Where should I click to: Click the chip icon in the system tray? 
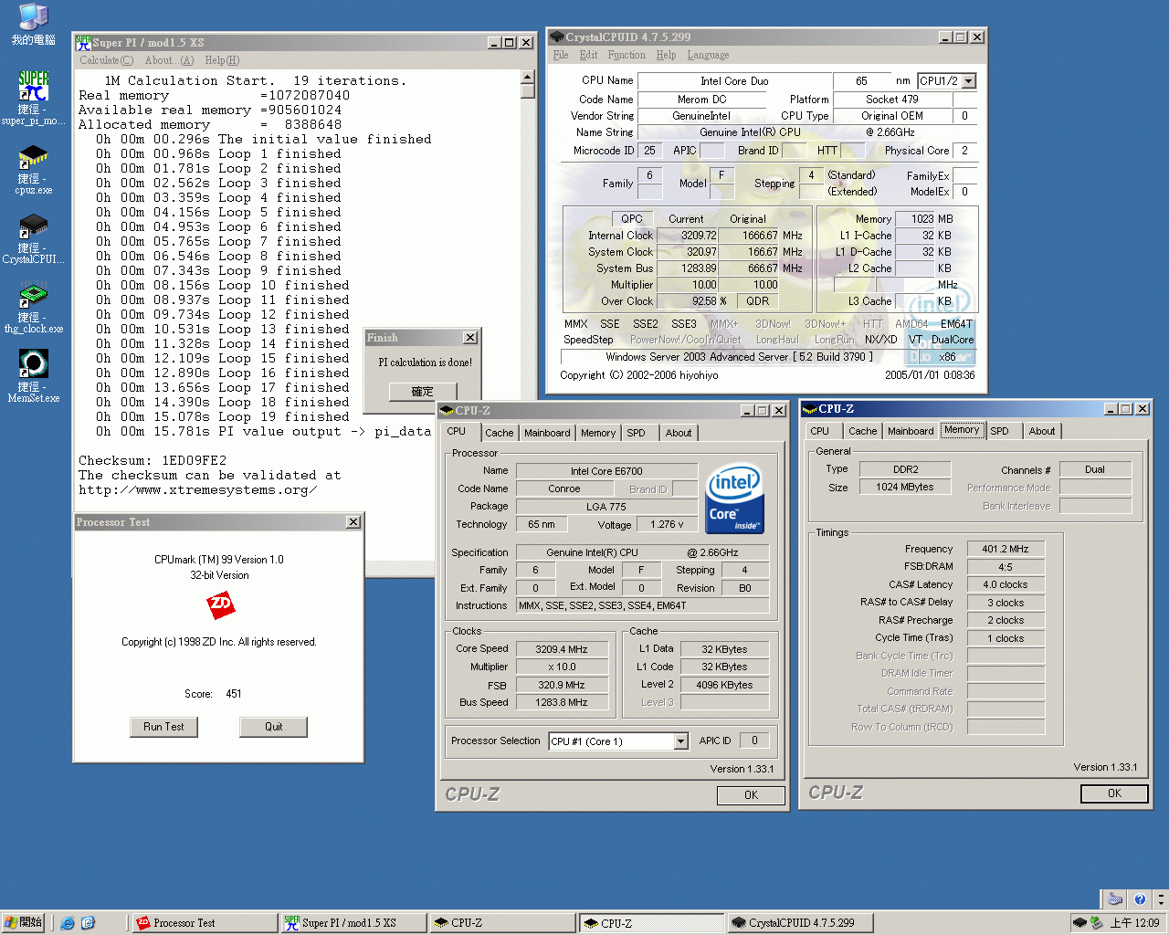(1079, 923)
